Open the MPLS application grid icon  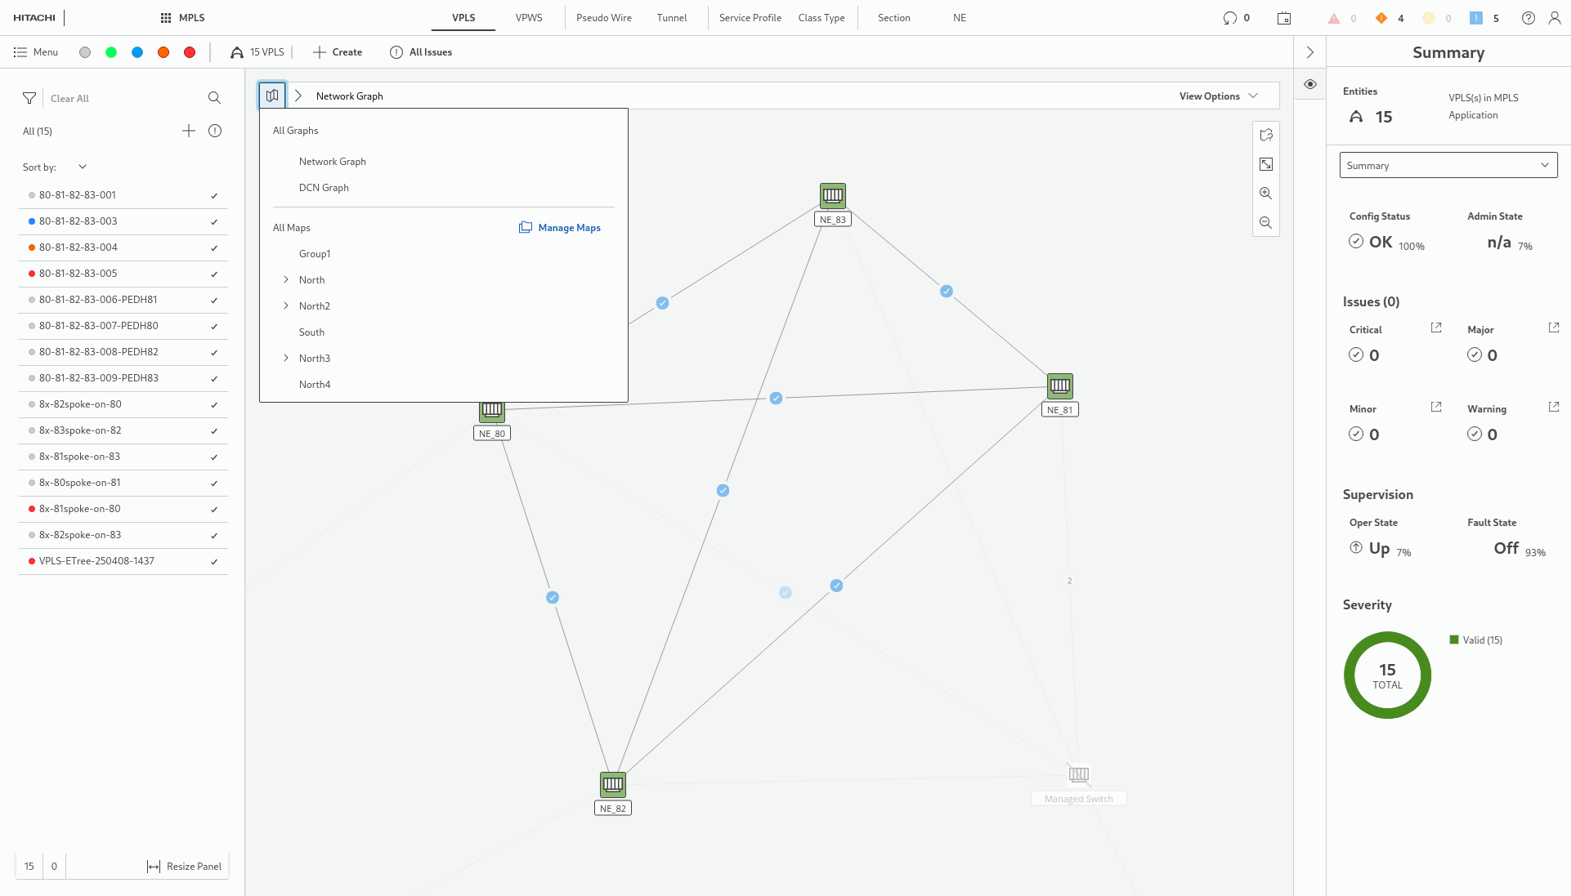tap(166, 18)
